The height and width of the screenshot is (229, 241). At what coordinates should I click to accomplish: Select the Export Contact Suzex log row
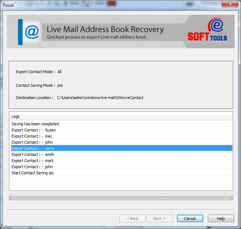(33, 130)
